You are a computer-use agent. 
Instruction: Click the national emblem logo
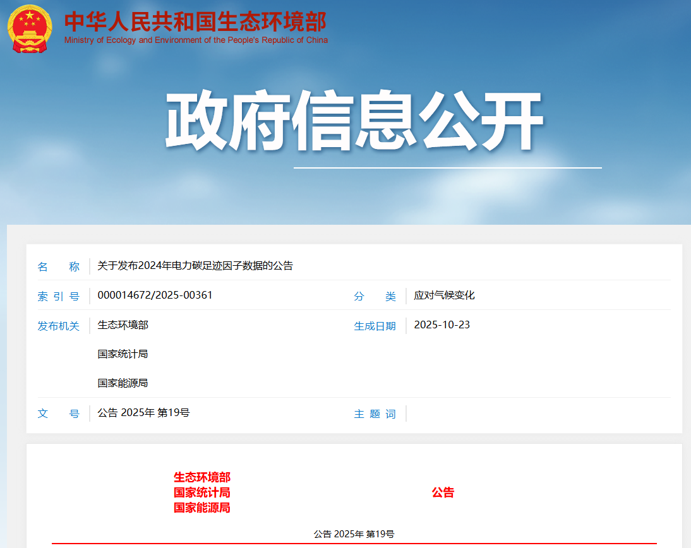tap(30, 28)
